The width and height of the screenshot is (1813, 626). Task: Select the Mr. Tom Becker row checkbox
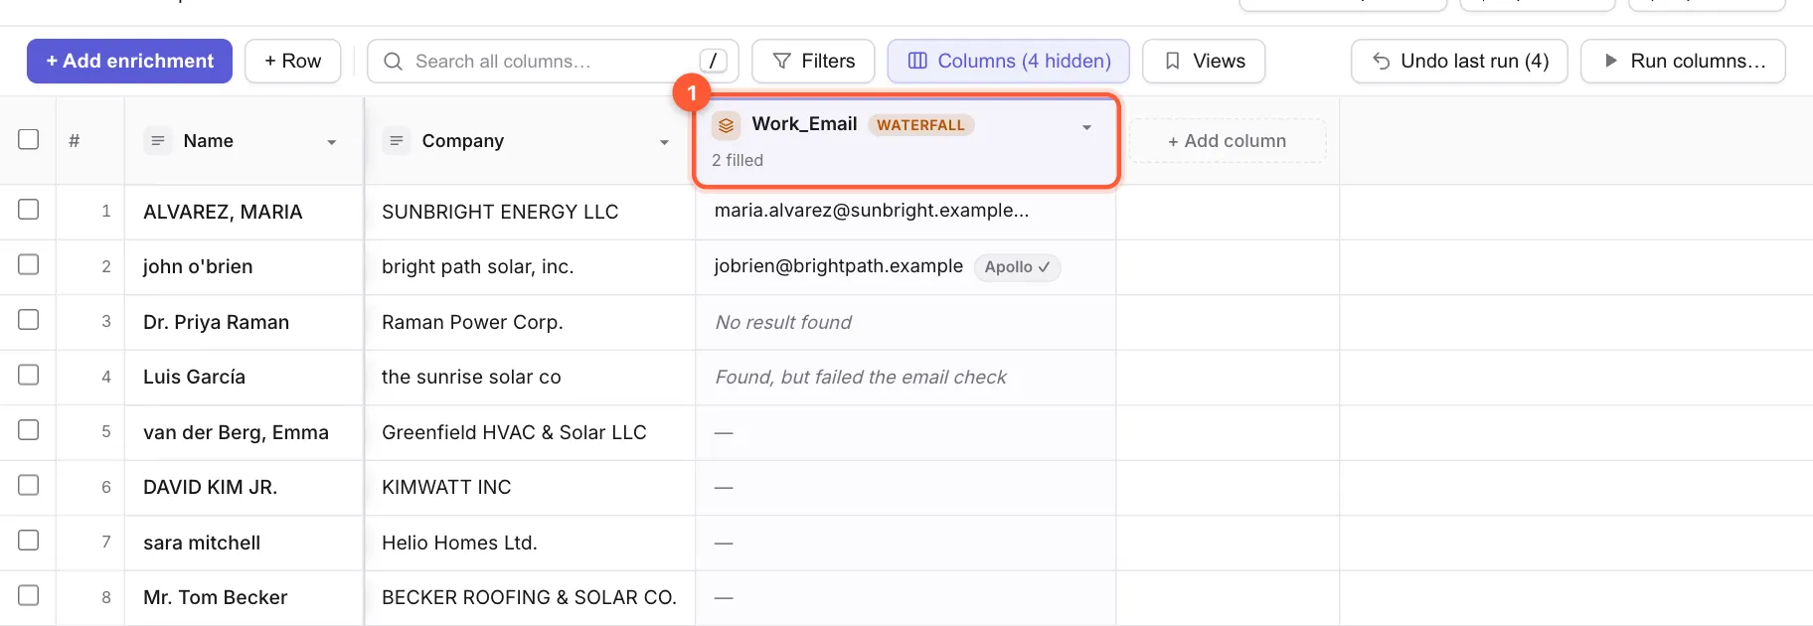click(x=29, y=595)
